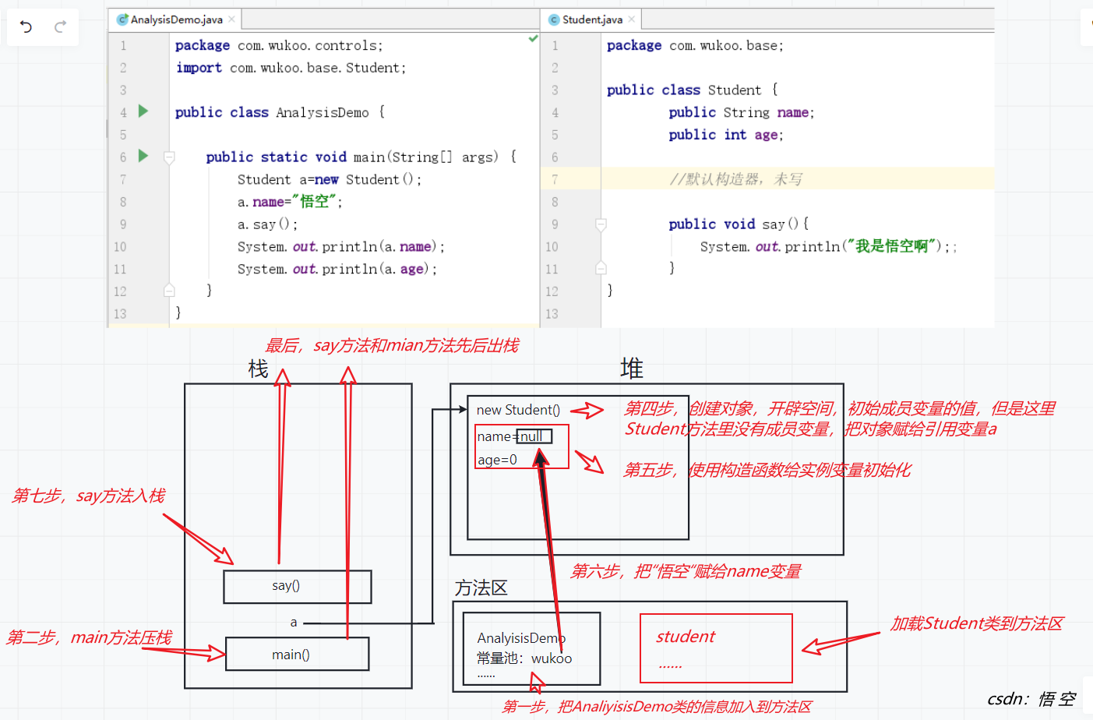Click 'public class Student {' line
This screenshot has width=1093, height=720.
click(692, 90)
